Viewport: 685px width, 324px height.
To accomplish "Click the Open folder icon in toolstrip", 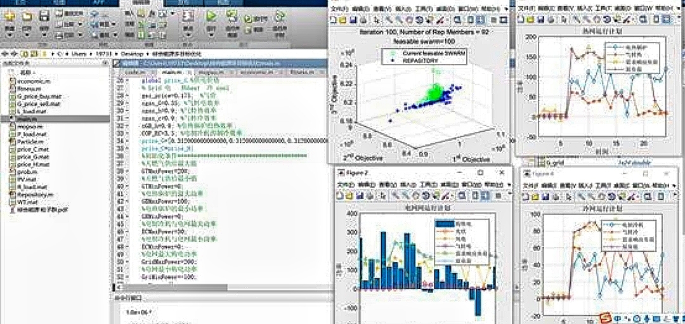I will tap(27, 17).
